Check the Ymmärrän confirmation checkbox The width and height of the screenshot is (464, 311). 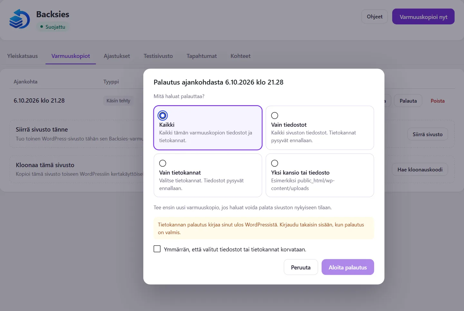click(x=157, y=249)
